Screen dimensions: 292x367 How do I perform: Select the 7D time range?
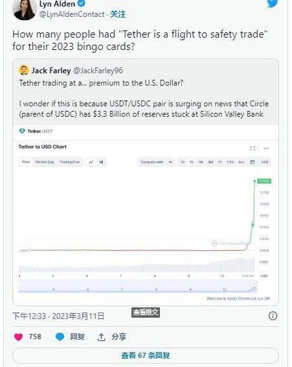pos(191,162)
